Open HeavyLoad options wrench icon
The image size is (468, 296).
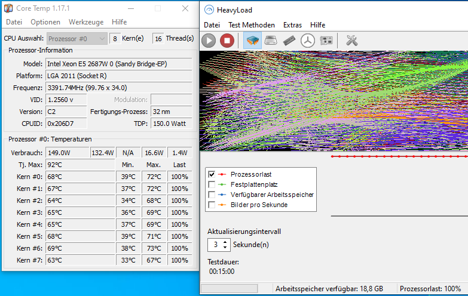click(352, 41)
